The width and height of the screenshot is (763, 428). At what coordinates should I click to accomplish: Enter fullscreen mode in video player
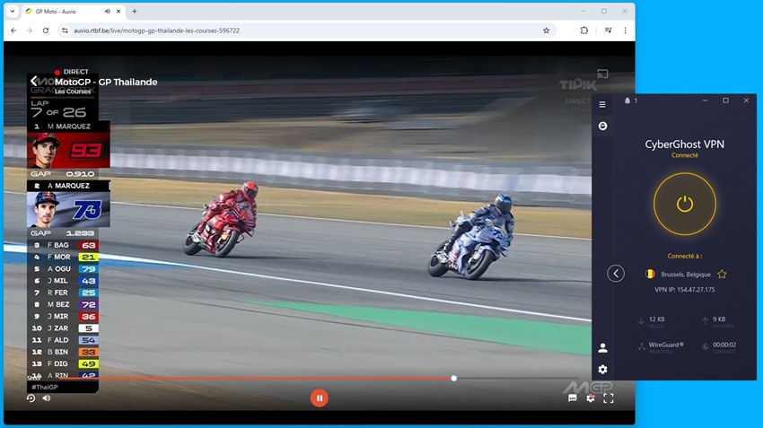coord(609,398)
